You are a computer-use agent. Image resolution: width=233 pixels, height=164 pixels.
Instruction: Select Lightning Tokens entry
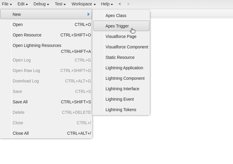(x=121, y=110)
